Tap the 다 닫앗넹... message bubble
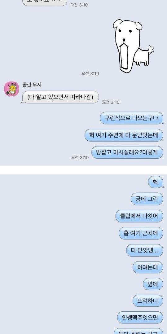Viewport: 167px width, 334px height. click(x=145, y=250)
